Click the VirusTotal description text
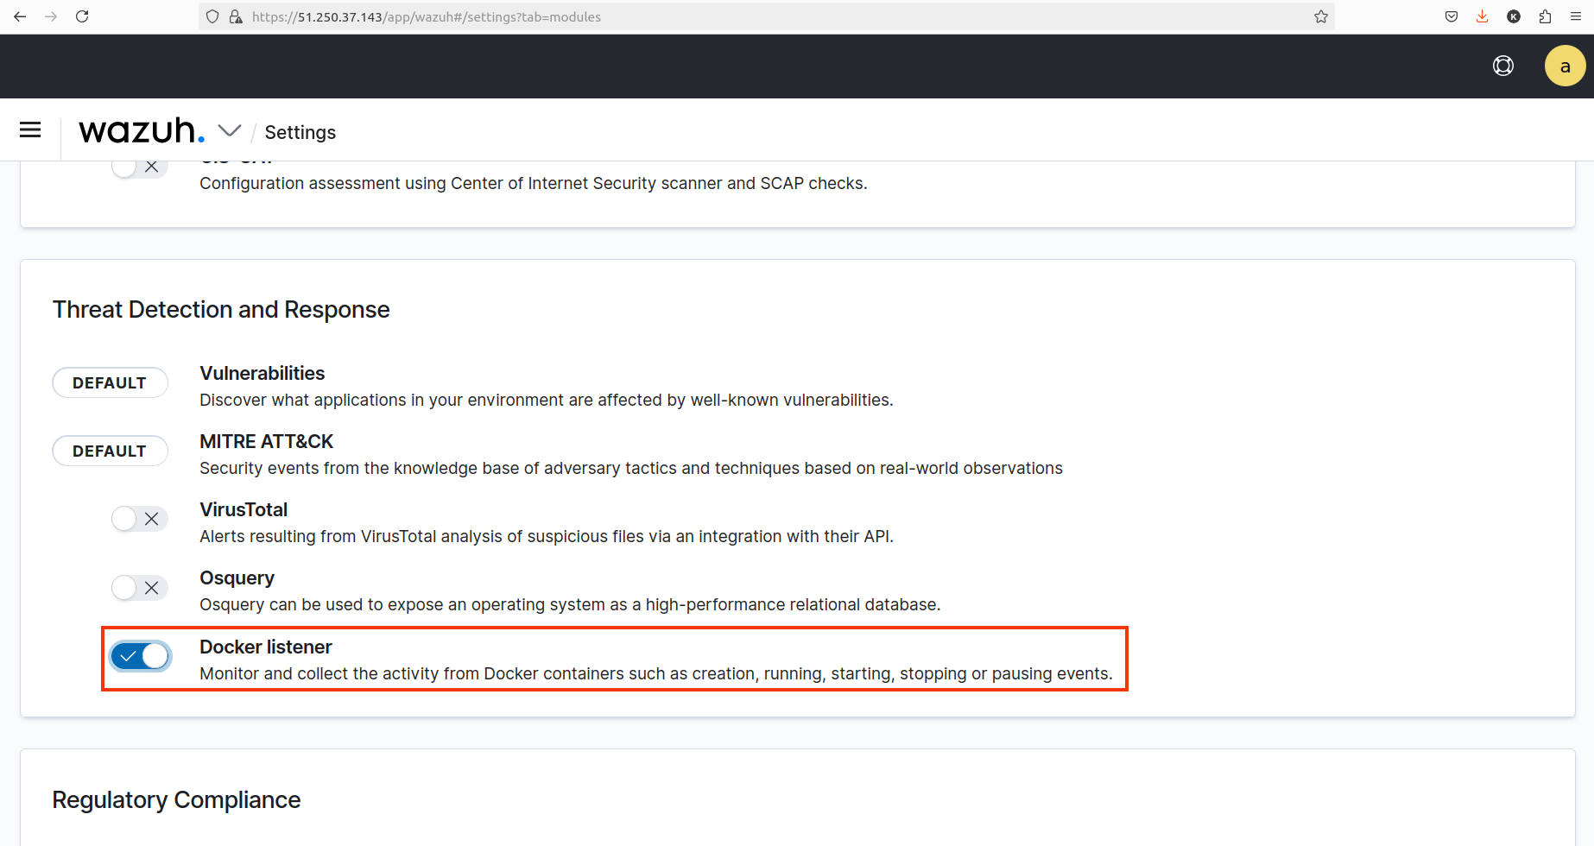This screenshot has width=1594, height=846. pyautogui.click(x=547, y=536)
